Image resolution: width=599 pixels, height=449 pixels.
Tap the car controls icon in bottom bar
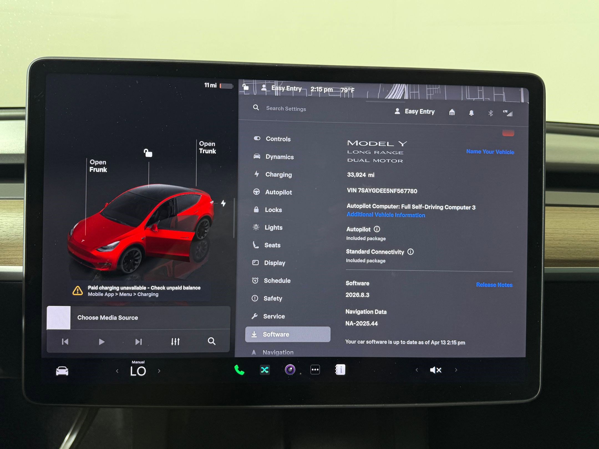(62, 371)
